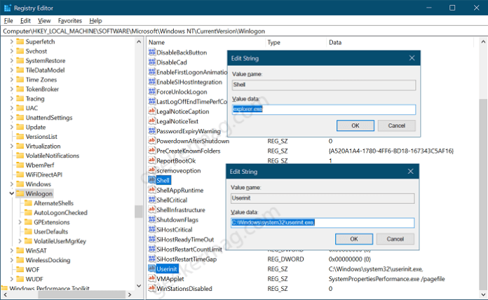Click the AlternateShells folder icon

(28, 203)
